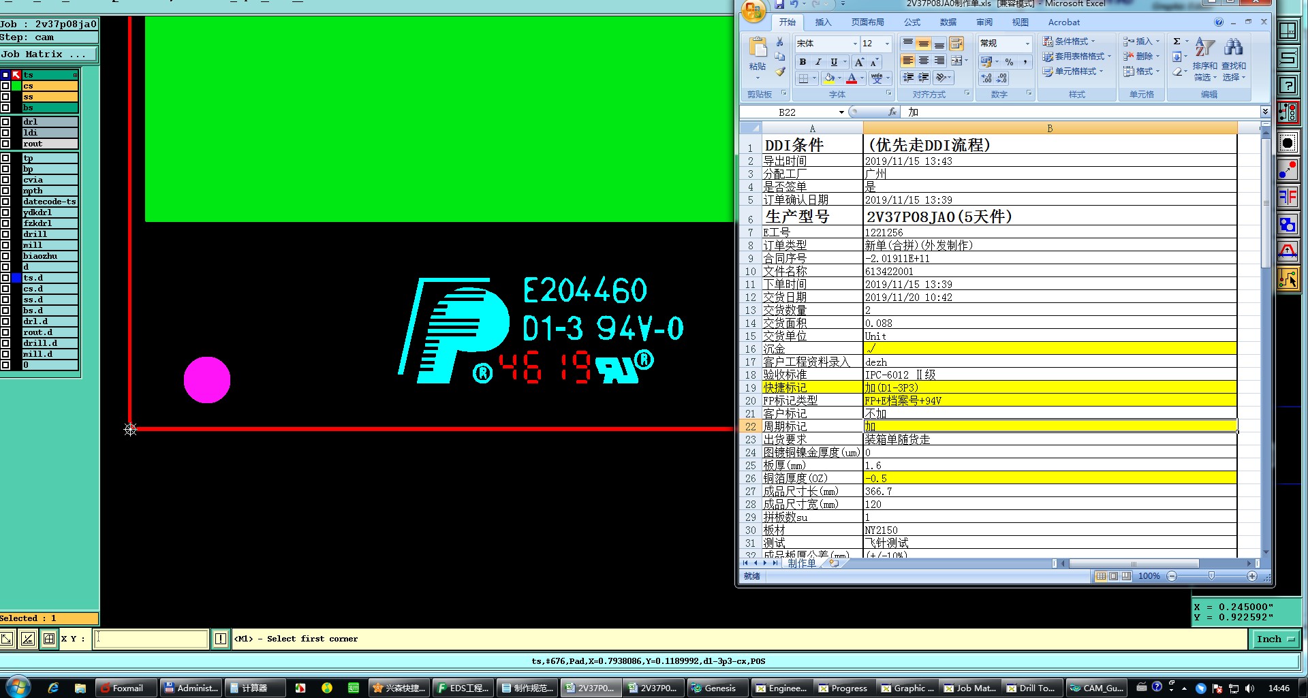Click the red font color A button

coord(852,78)
